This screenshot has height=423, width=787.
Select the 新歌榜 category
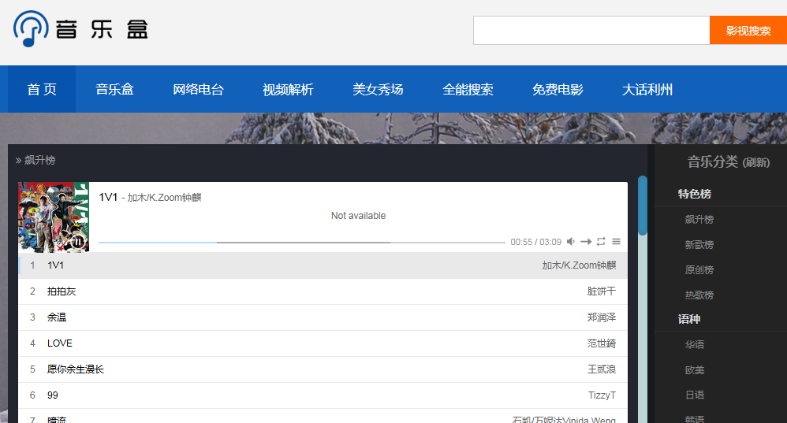tap(699, 244)
